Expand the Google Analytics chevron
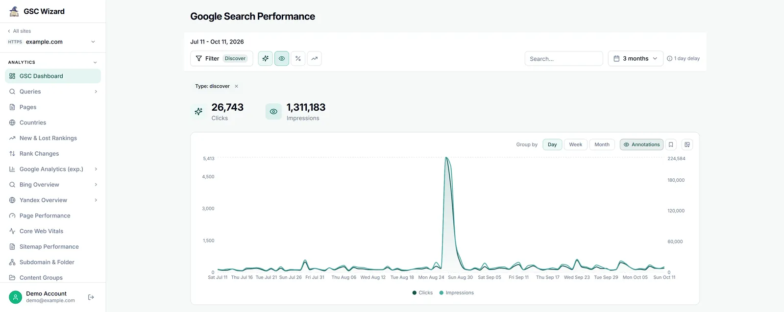This screenshot has width=784, height=312. [x=96, y=169]
